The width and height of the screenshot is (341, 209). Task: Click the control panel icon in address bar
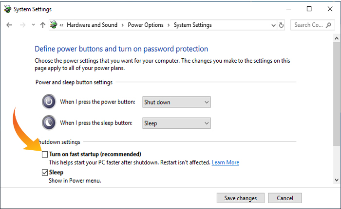[x=54, y=25]
